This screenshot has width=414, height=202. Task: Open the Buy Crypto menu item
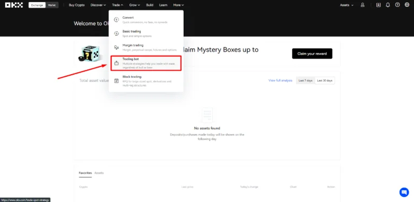(77, 5)
